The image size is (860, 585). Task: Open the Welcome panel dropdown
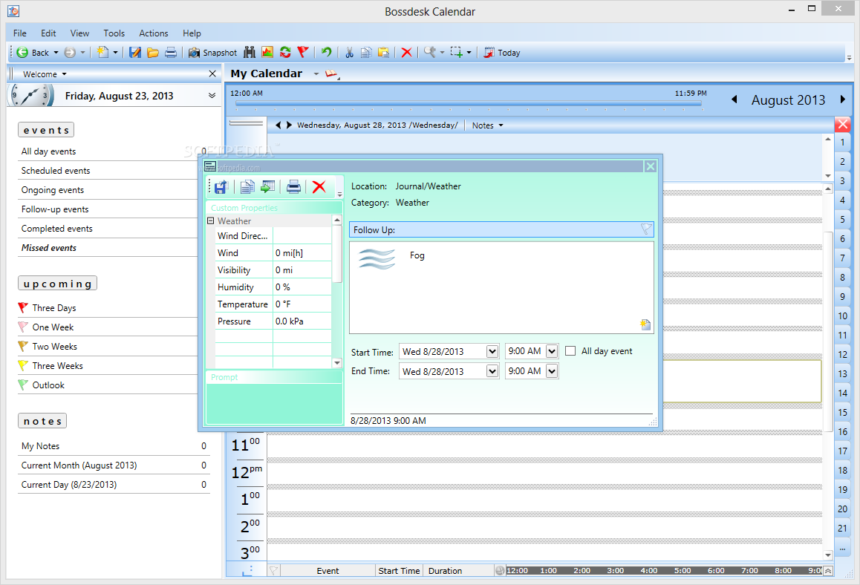(64, 74)
